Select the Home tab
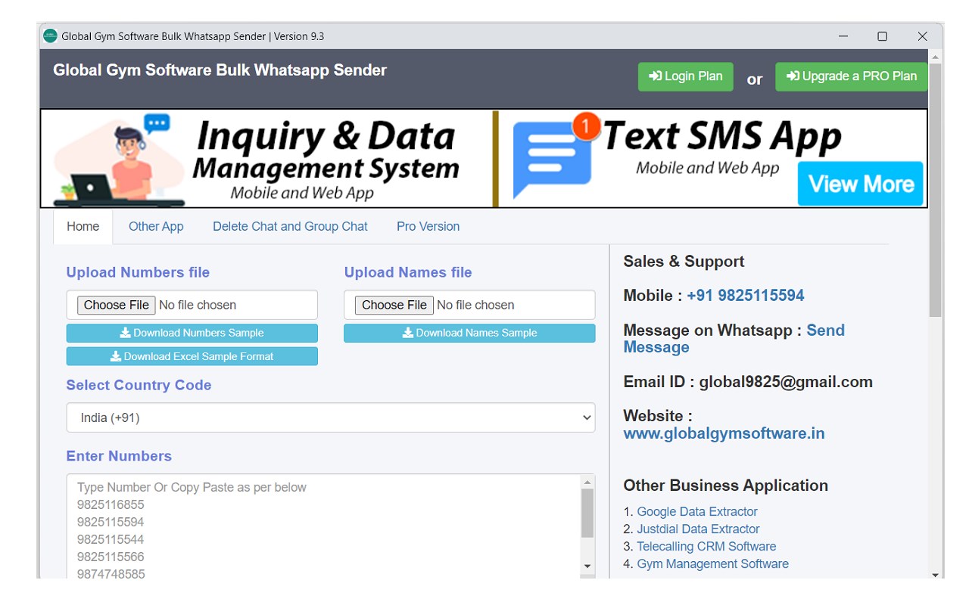This screenshot has height=605, width=969. tap(83, 226)
